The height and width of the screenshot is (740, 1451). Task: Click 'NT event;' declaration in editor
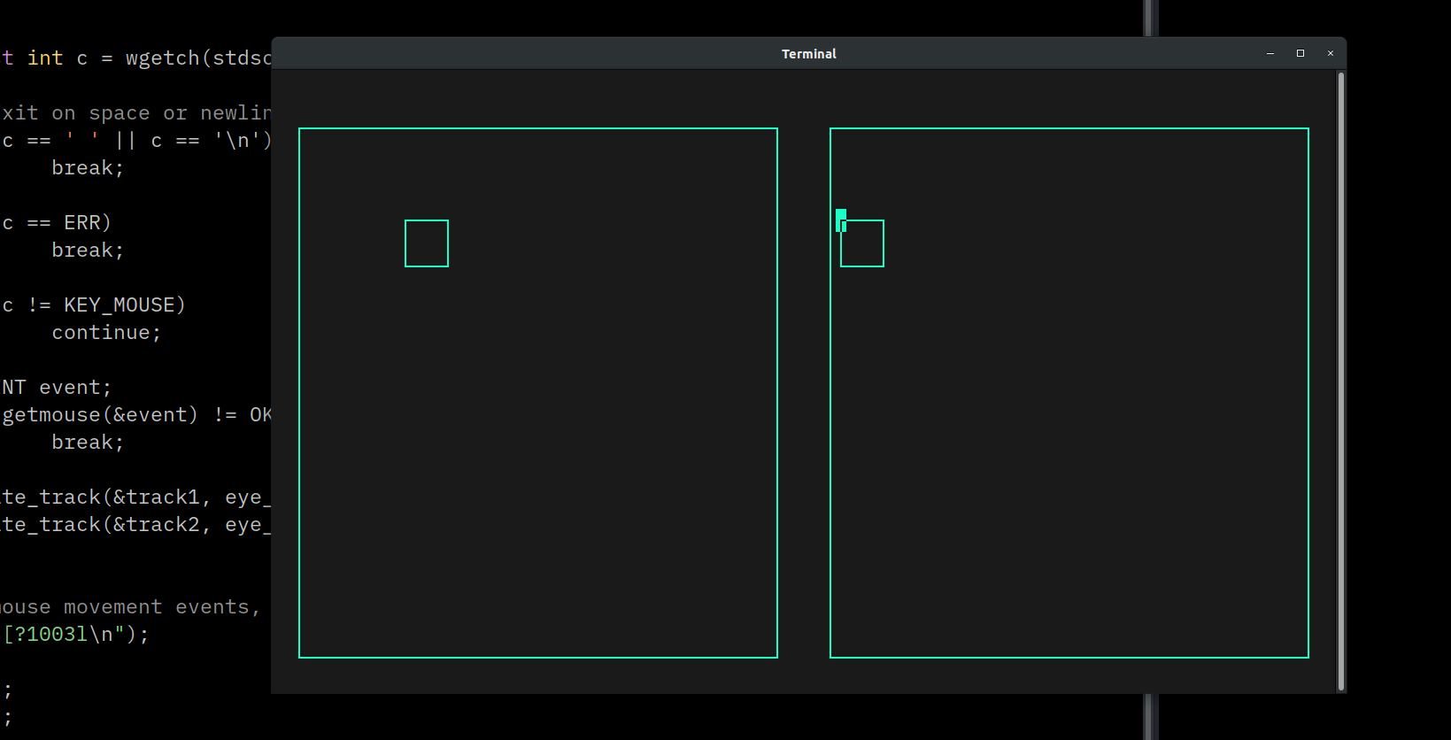tap(57, 388)
